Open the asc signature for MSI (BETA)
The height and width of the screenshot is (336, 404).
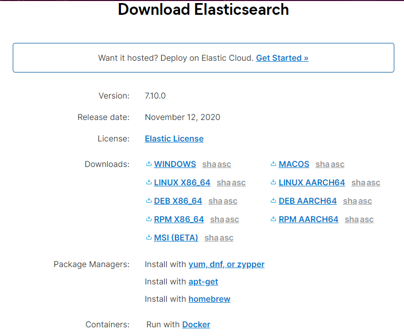coord(226,238)
